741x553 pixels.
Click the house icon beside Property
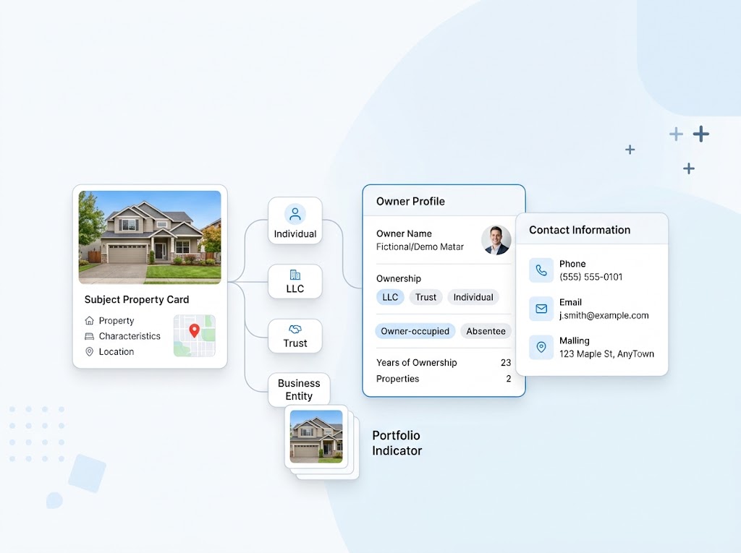89,321
